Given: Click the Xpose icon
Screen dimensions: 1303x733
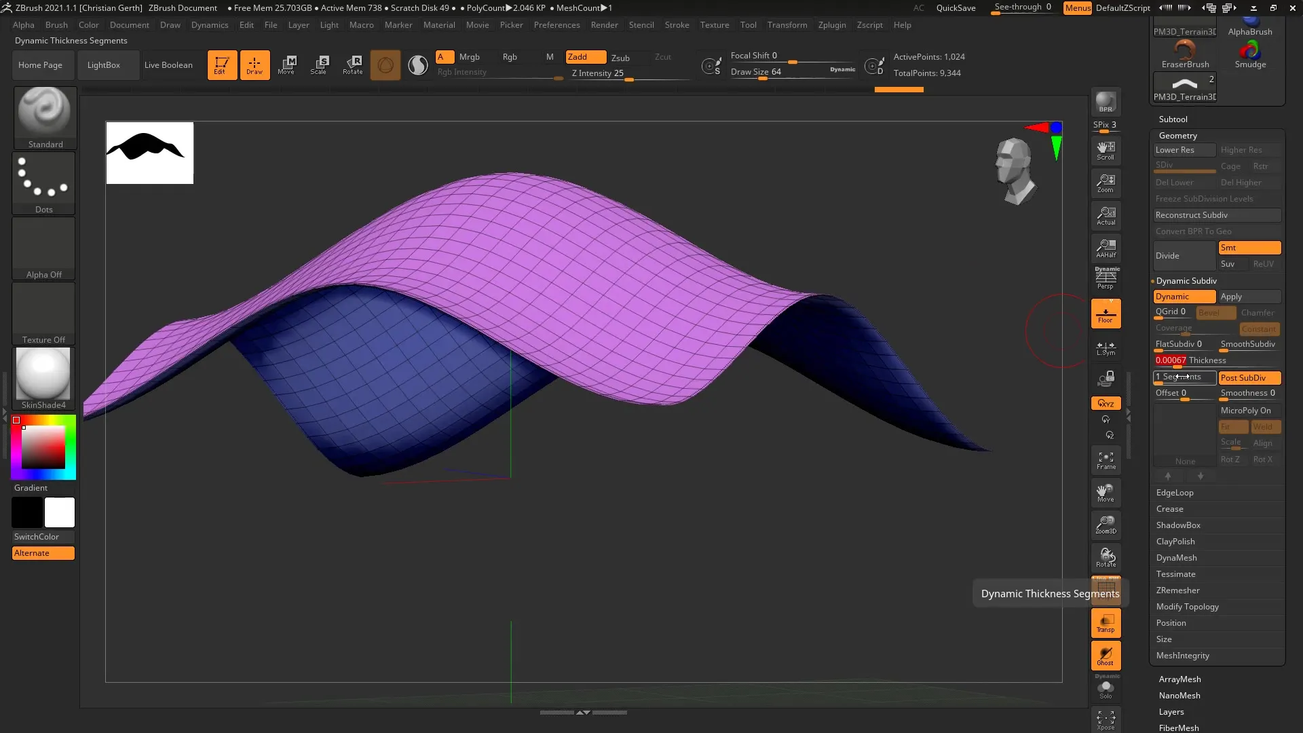Looking at the screenshot, I should pyautogui.click(x=1106, y=721).
